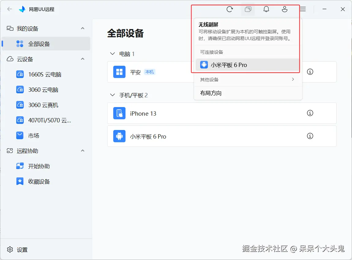The height and width of the screenshot is (260, 352).
Task: Collapse the 手机/平板 2 group
Action: [x=112, y=95]
